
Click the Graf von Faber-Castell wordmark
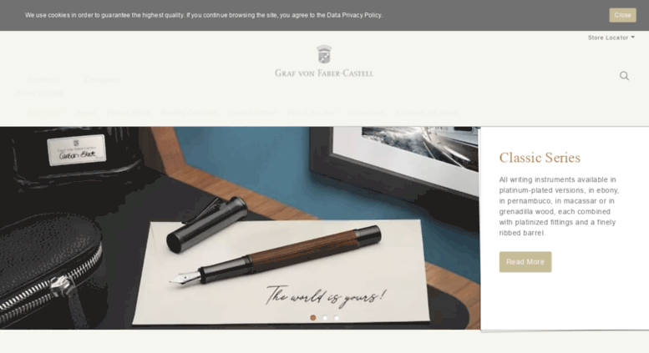[x=324, y=73]
